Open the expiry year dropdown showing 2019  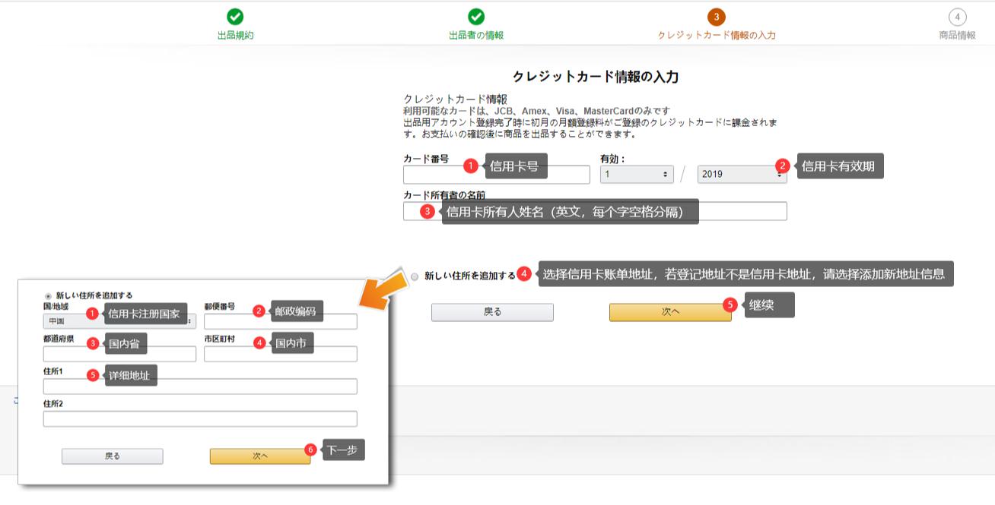coord(742,174)
